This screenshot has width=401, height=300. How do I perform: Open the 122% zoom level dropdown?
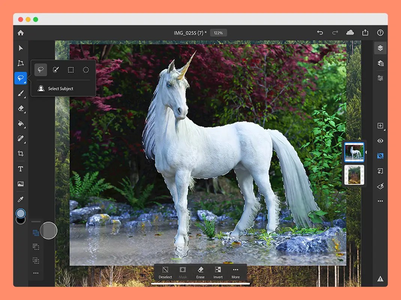[218, 33]
